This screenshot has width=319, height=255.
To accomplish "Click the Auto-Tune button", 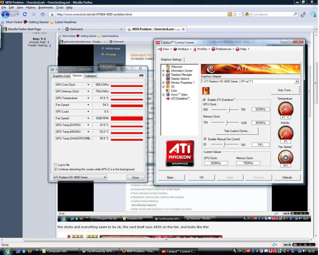I will click(x=285, y=90).
